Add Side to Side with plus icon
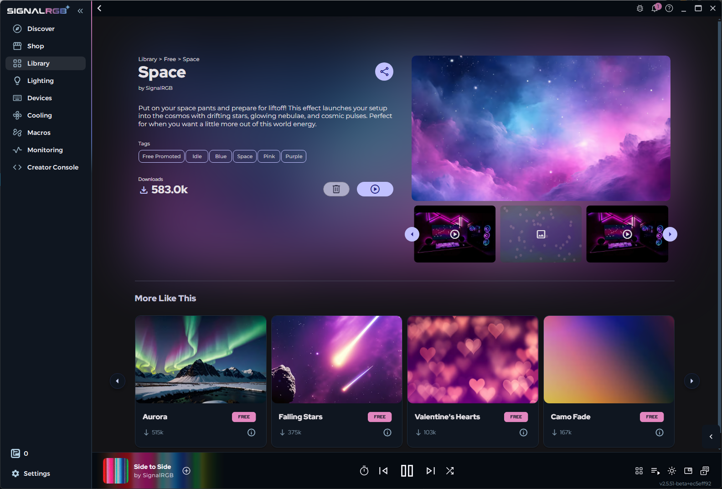 point(186,471)
